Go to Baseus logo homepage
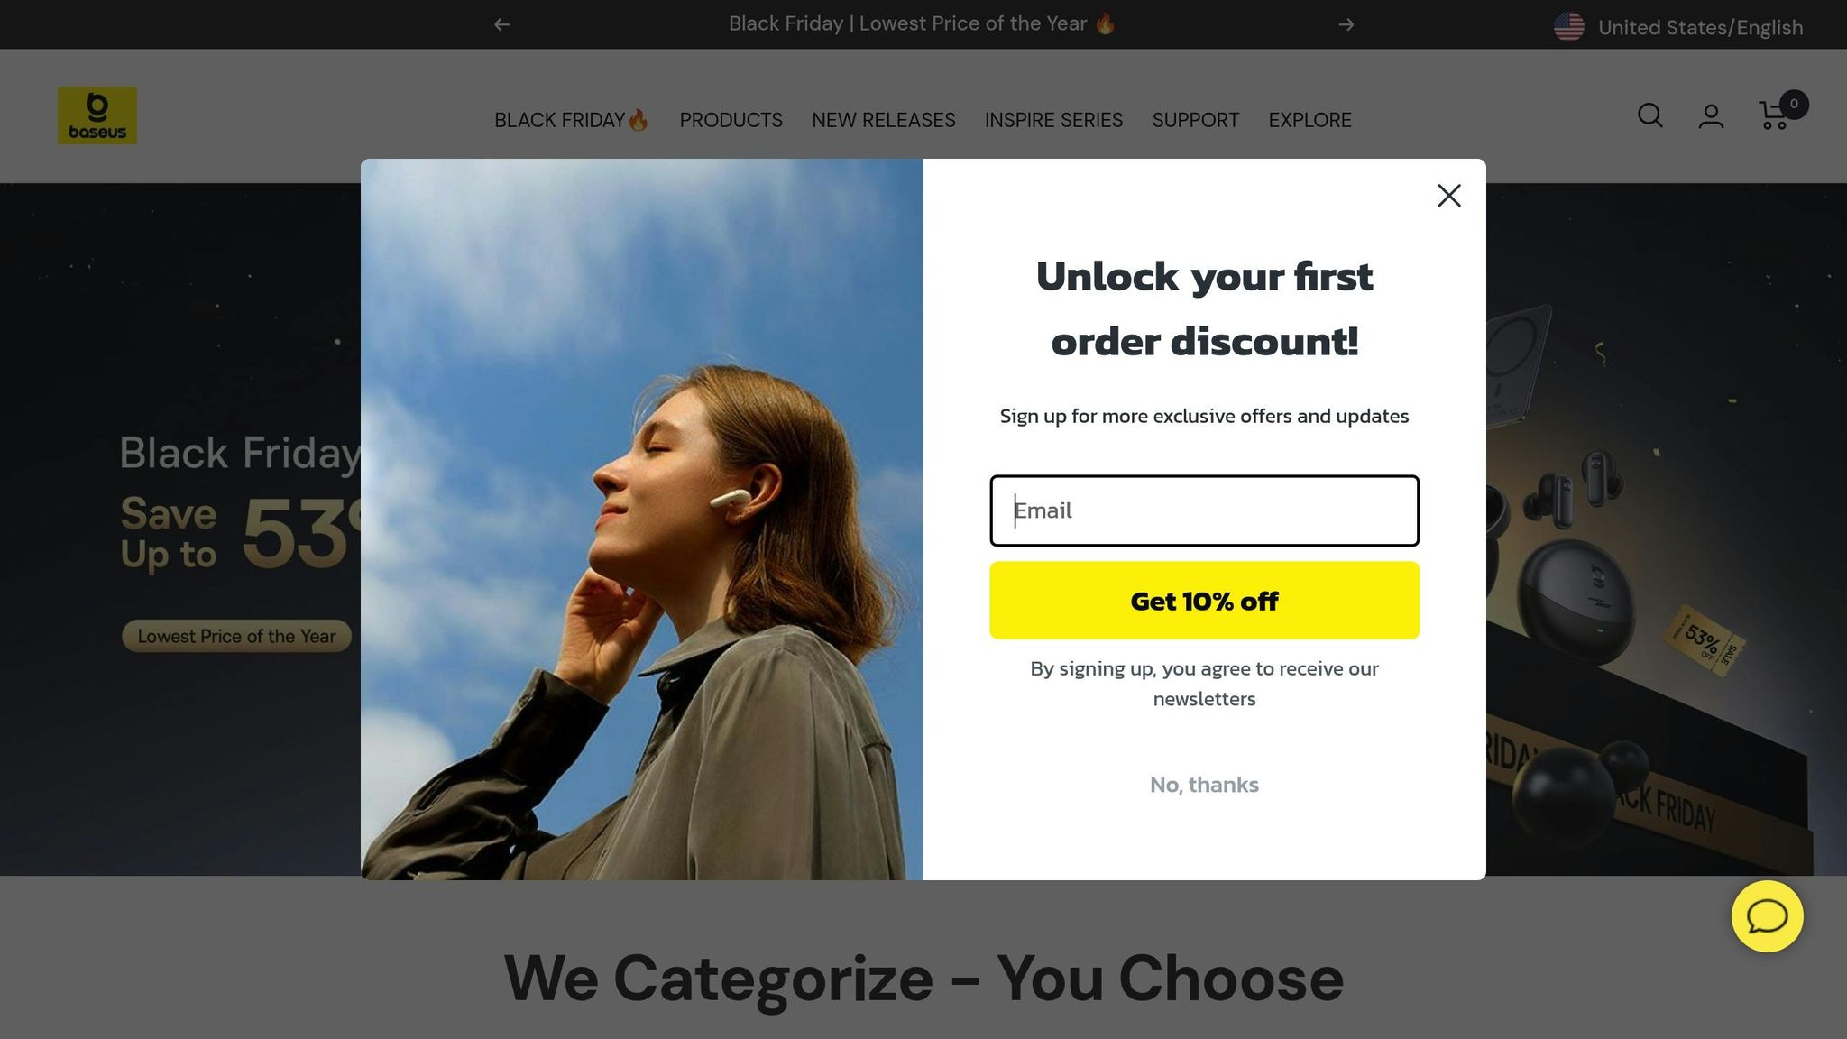This screenshot has height=1039, width=1847. pos(97,115)
